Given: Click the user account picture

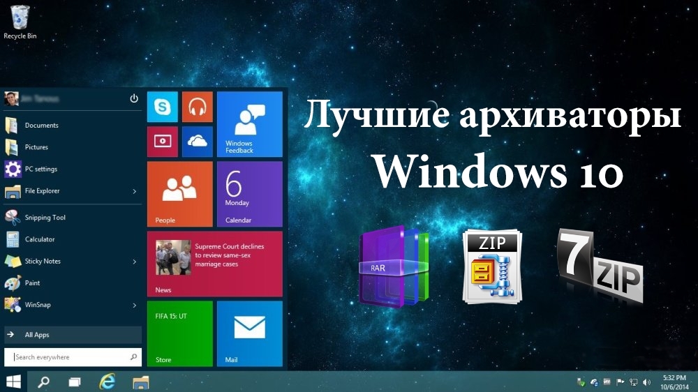Looking at the screenshot, I should pyautogui.click(x=11, y=98).
